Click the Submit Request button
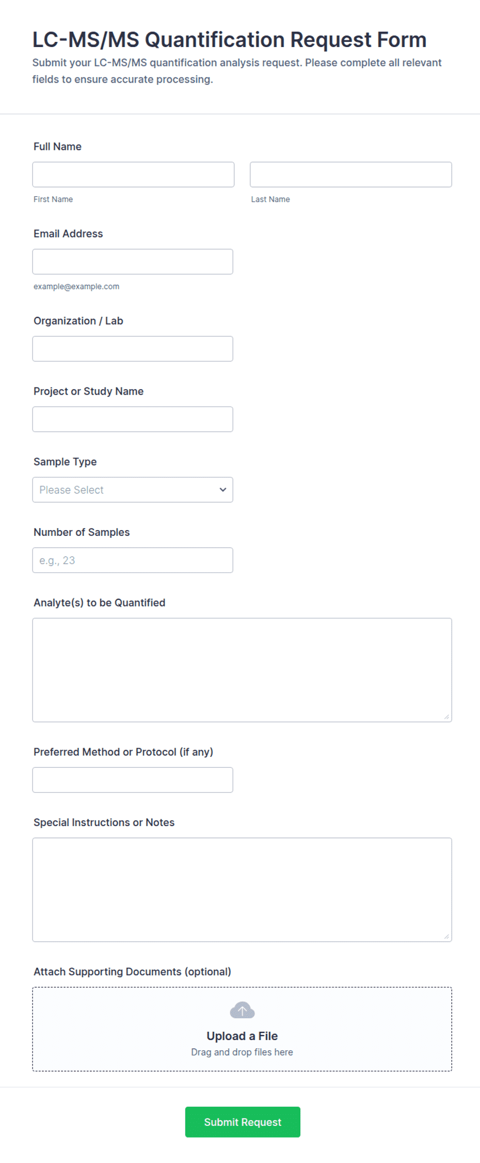 tap(243, 1122)
